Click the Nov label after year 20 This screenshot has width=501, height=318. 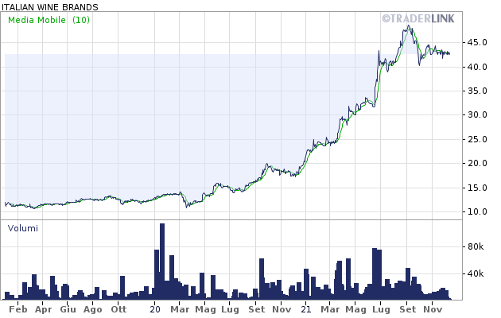282,309
